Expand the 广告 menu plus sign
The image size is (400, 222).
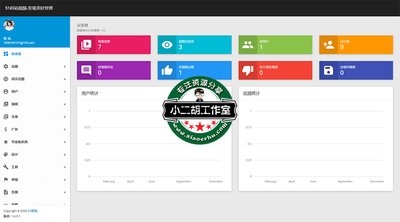(64, 129)
